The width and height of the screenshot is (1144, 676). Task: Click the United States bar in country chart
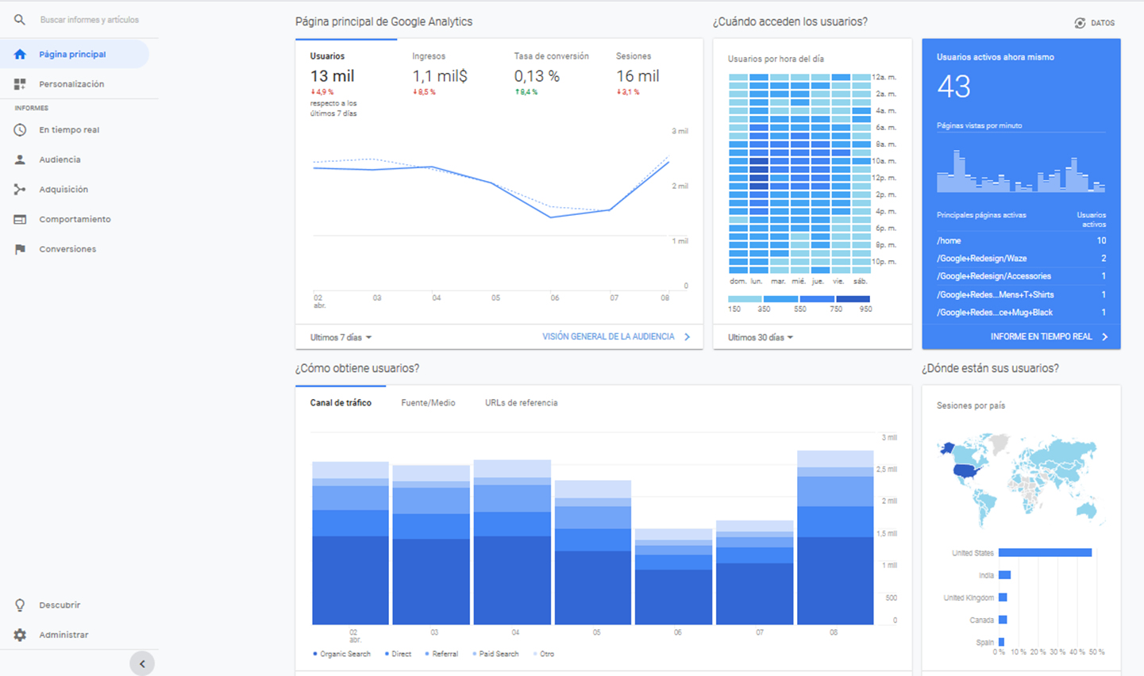tap(1046, 553)
